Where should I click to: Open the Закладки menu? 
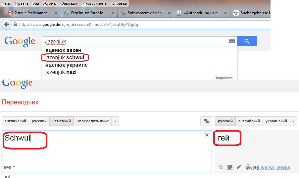click(70, 3)
